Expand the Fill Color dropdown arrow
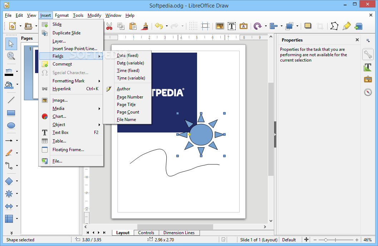378x246 pixels. pos(17,84)
